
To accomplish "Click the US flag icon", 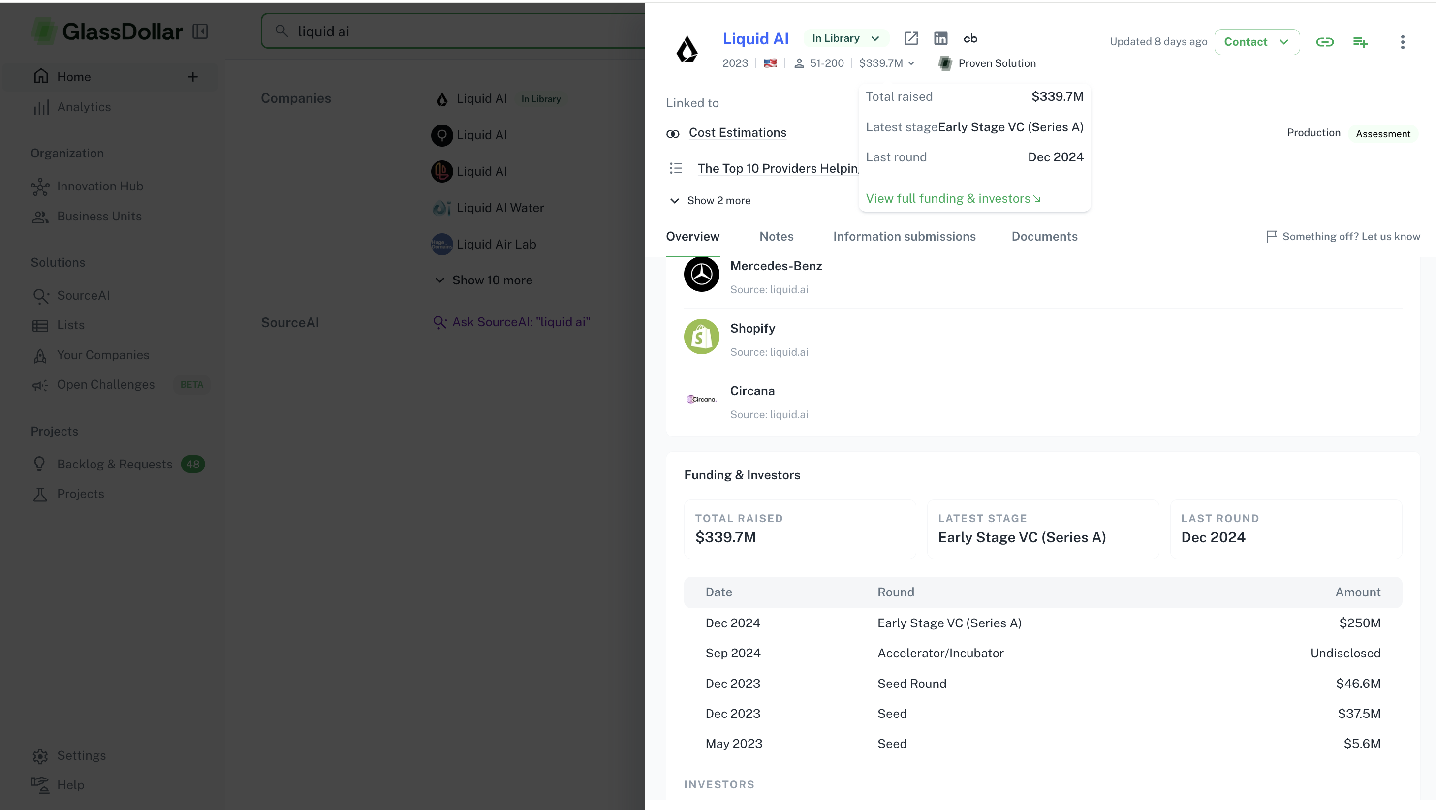I will (x=770, y=63).
